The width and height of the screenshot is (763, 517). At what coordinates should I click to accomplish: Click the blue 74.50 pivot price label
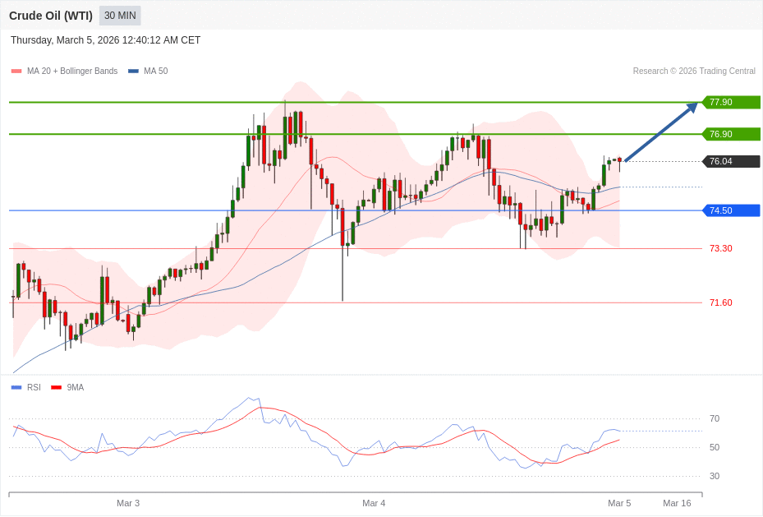click(x=730, y=210)
